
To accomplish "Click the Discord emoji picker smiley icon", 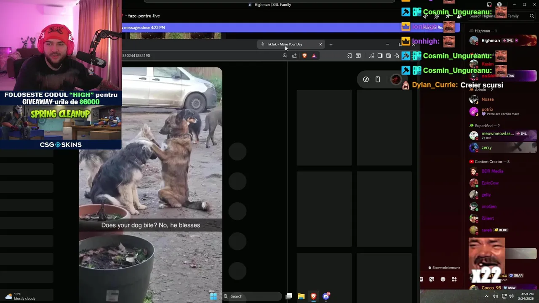I will (x=443, y=279).
